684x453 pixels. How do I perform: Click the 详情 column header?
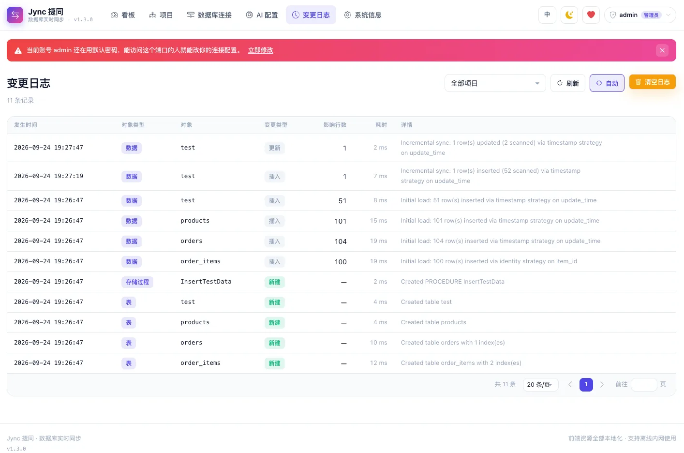407,125
